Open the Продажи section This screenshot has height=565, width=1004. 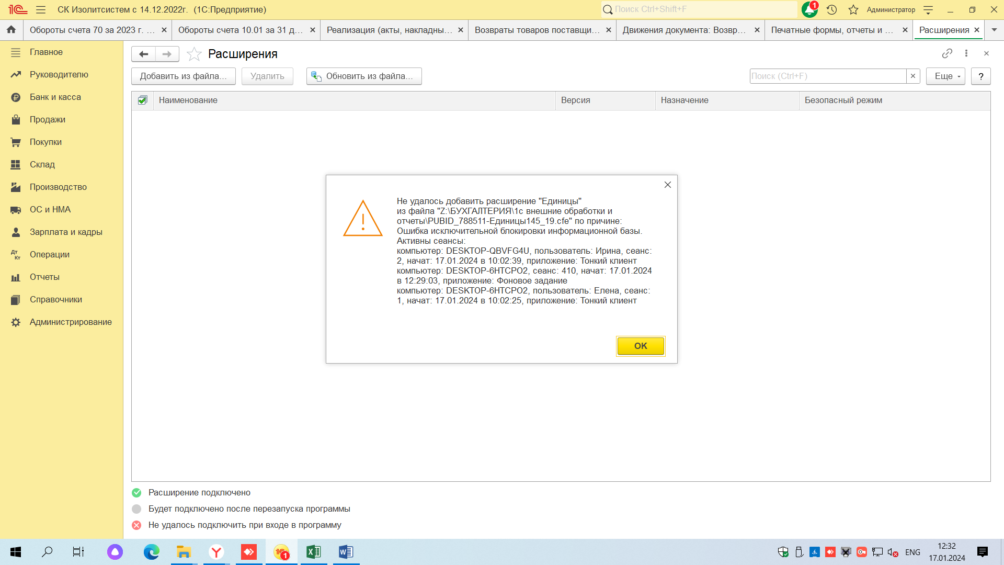click(62, 120)
